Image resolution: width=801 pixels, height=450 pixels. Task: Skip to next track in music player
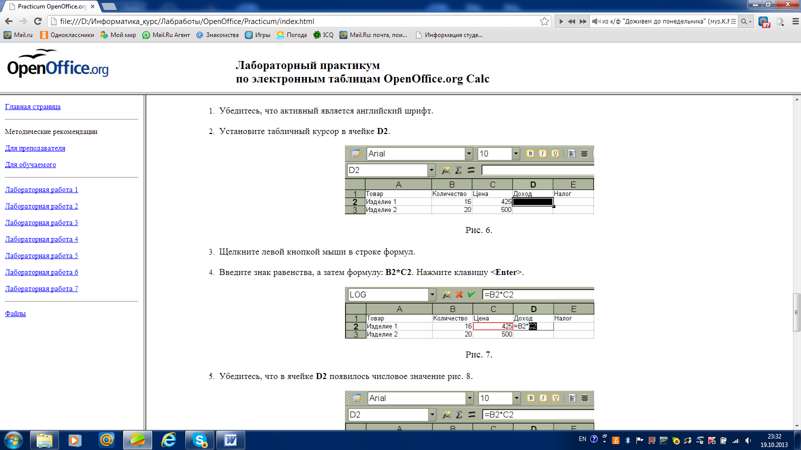pyautogui.click(x=583, y=21)
